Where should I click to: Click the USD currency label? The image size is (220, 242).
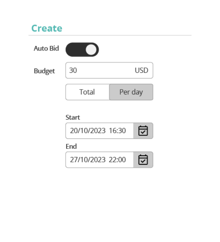pos(141,71)
